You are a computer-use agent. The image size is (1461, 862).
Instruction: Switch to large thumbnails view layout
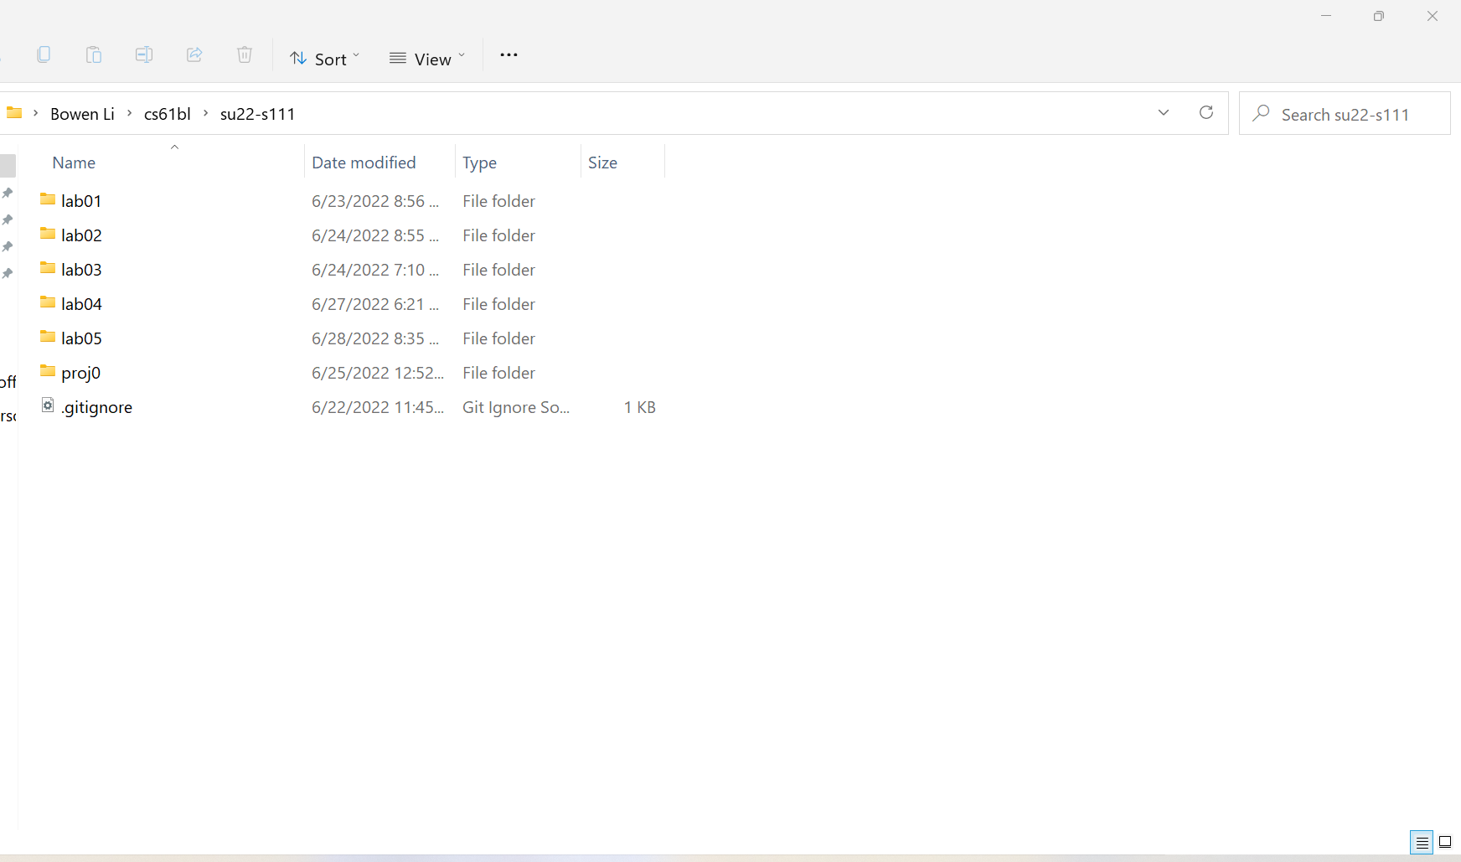pyautogui.click(x=1445, y=843)
